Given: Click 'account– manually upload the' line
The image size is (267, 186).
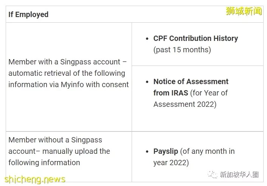Looking at the screenshot, I should tap(59, 152).
